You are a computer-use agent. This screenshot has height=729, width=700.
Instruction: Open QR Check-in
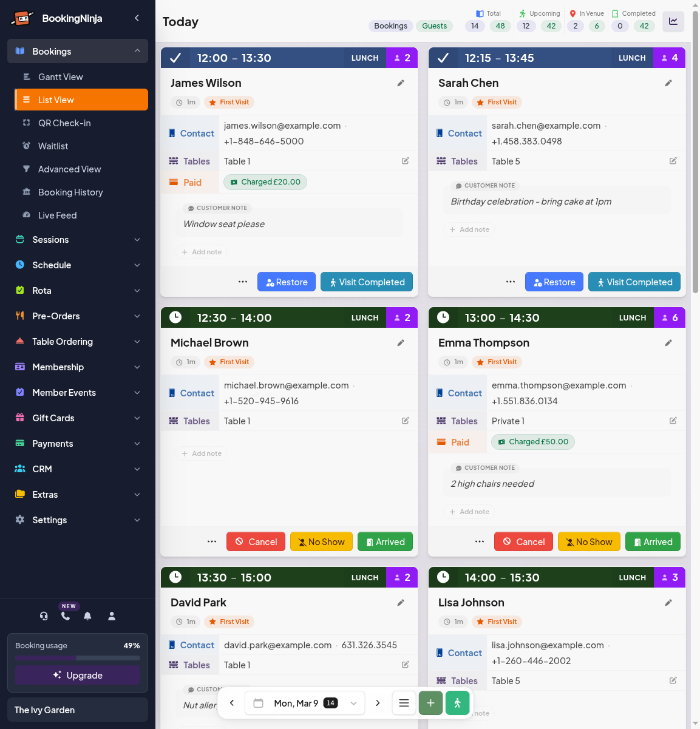[x=81, y=123]
